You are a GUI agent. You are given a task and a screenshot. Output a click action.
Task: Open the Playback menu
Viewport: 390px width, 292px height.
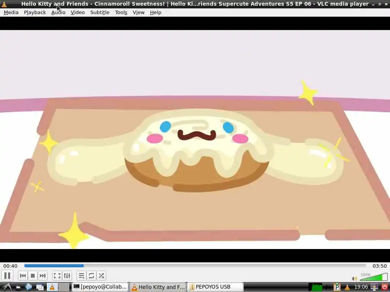[x=35, y=13]
